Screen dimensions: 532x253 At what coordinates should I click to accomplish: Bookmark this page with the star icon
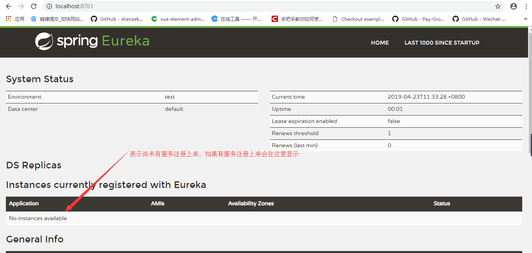(x=498, y=6)
